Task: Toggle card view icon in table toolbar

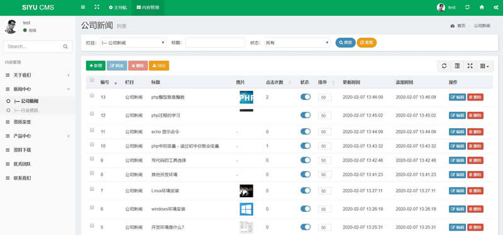Action: (x=457, y=66)
